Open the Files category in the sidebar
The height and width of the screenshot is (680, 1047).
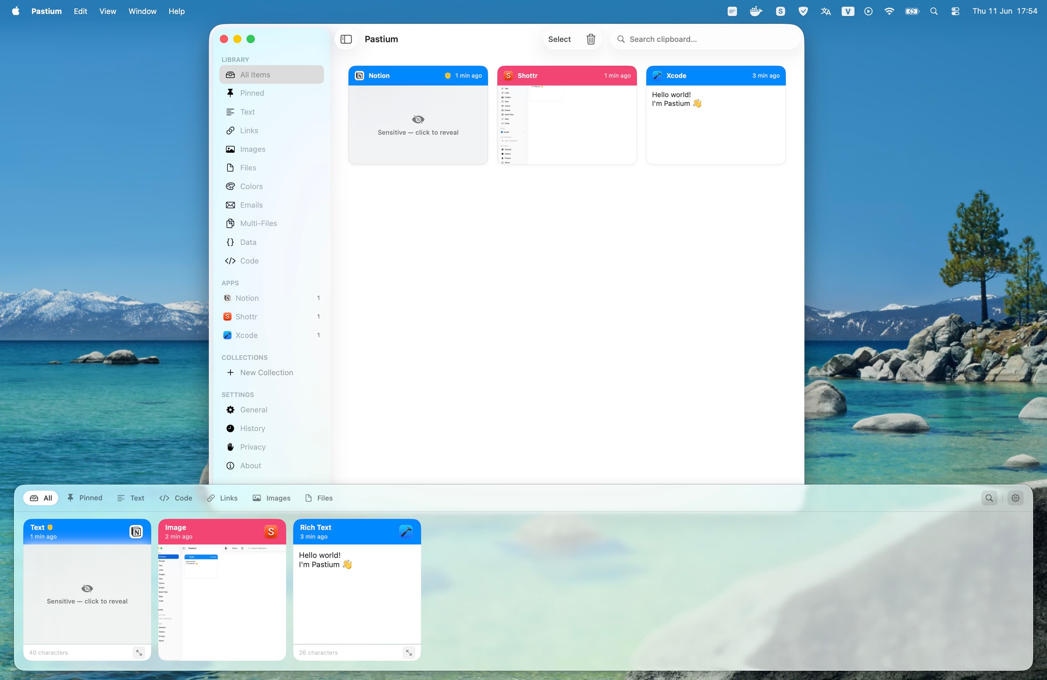tap(271, 168)
